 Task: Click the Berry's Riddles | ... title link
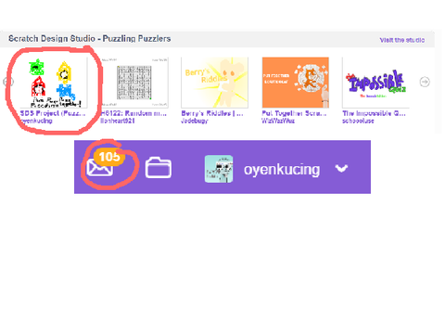(212, 113)
